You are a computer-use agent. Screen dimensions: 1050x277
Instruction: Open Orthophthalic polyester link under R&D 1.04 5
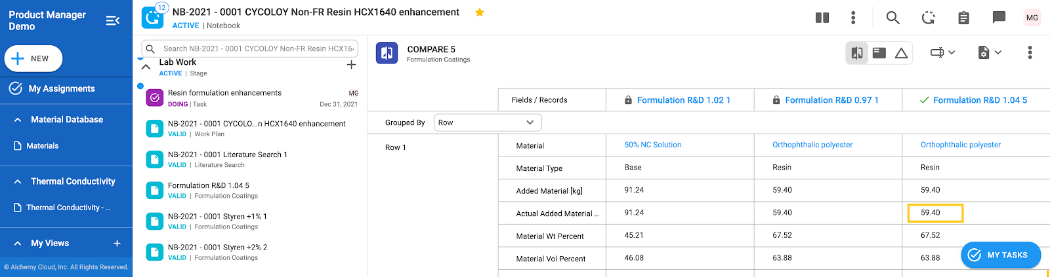(x=961, y=145)
